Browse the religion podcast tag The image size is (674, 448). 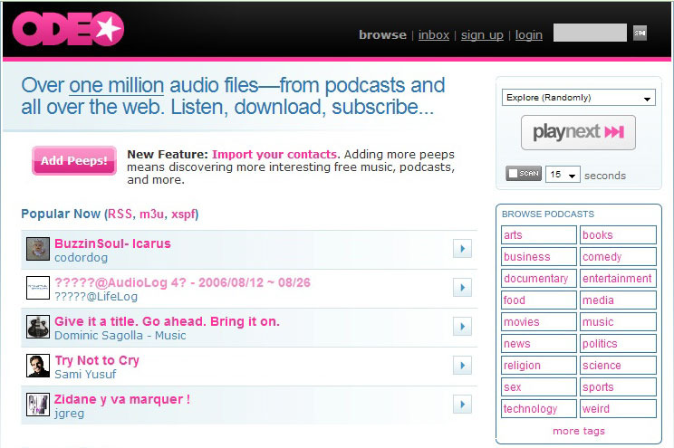coord(539,365)
